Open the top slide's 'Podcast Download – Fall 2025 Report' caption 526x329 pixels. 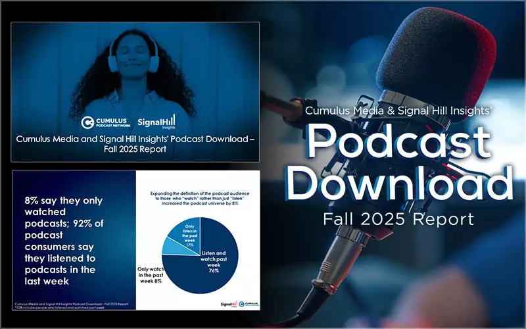pyautogui.click(x=135, y=144)
